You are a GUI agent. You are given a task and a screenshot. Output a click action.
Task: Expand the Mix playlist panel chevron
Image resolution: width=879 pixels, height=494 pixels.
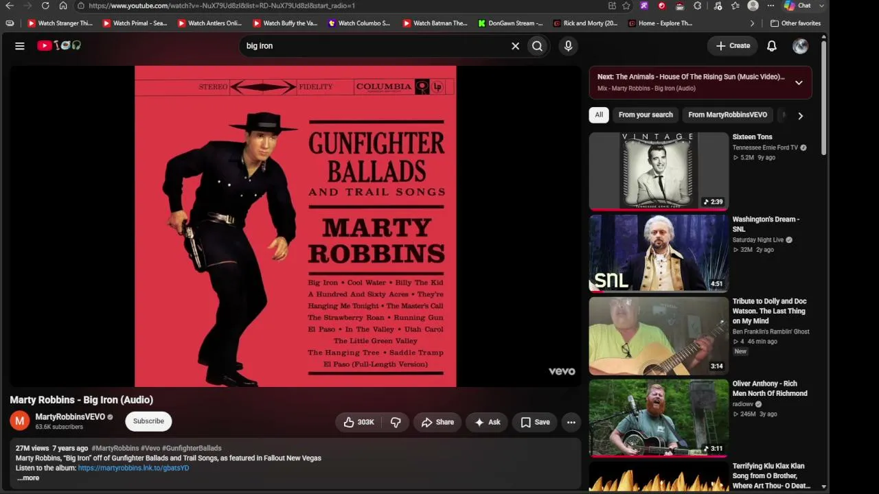[799, 82]
